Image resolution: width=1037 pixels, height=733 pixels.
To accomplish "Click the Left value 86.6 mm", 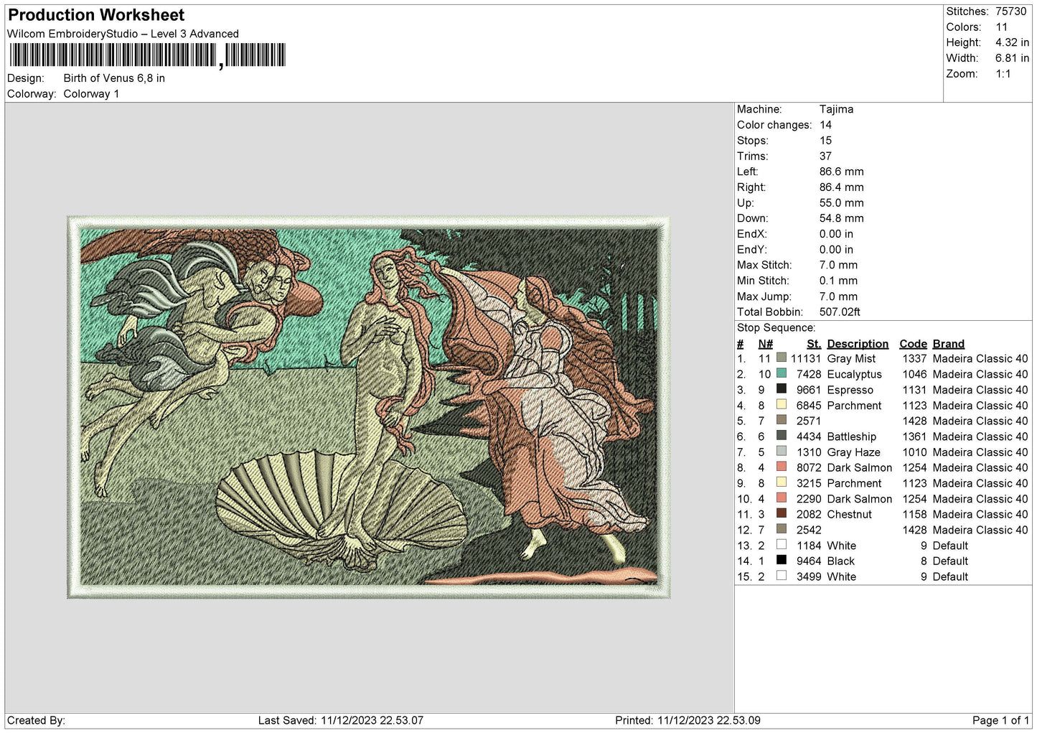I will (x=841, y=172).
